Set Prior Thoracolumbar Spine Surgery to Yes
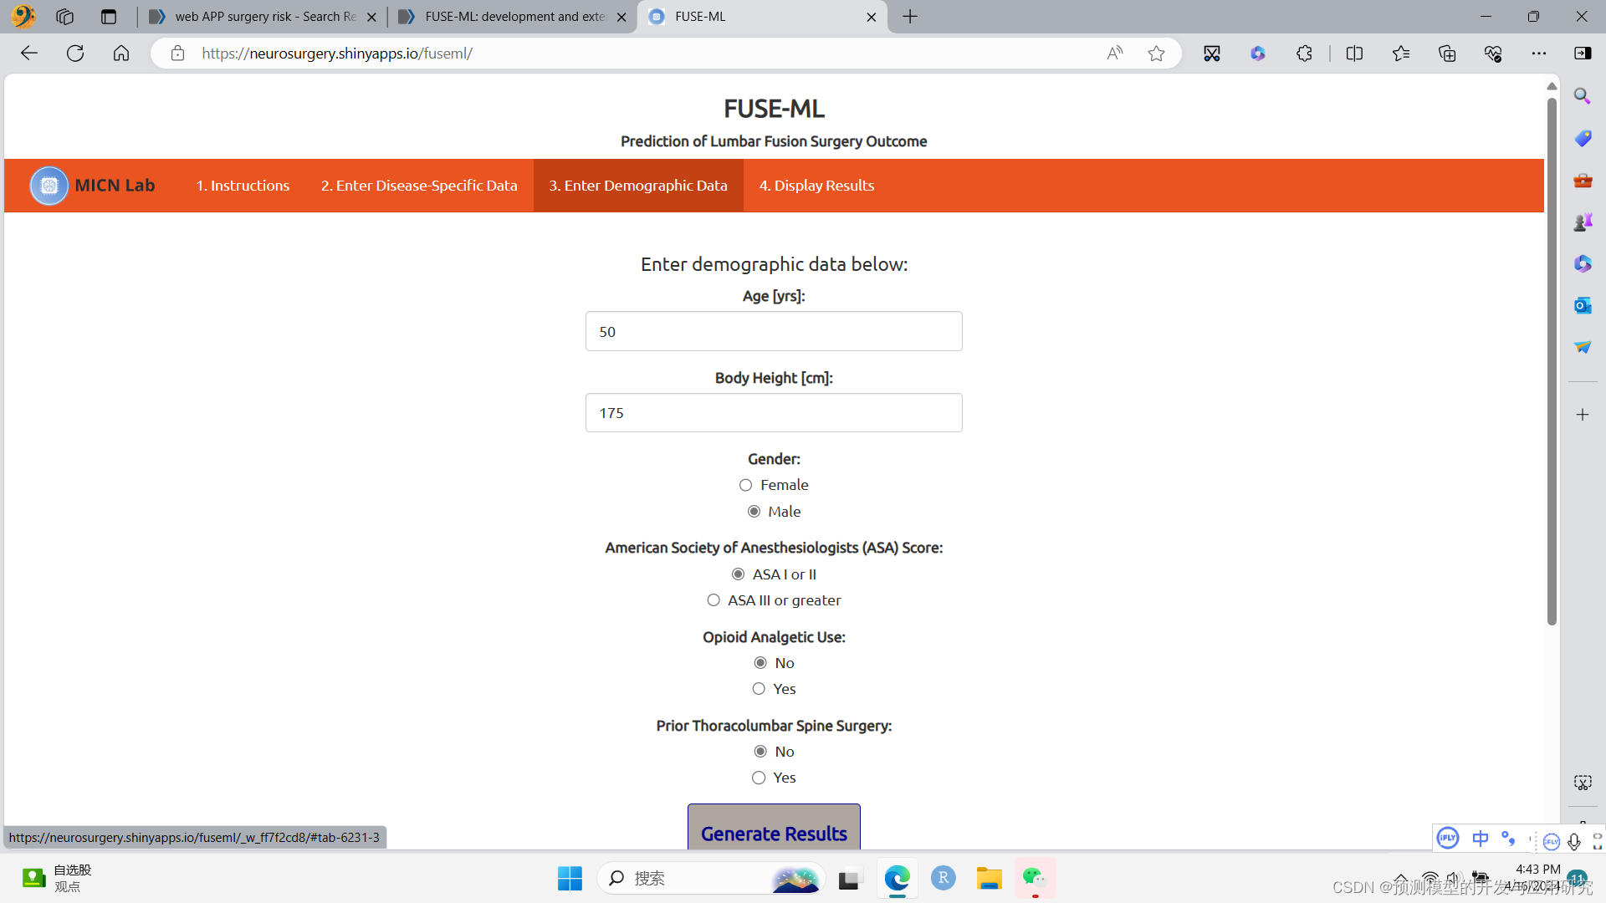 coord(759,778)
